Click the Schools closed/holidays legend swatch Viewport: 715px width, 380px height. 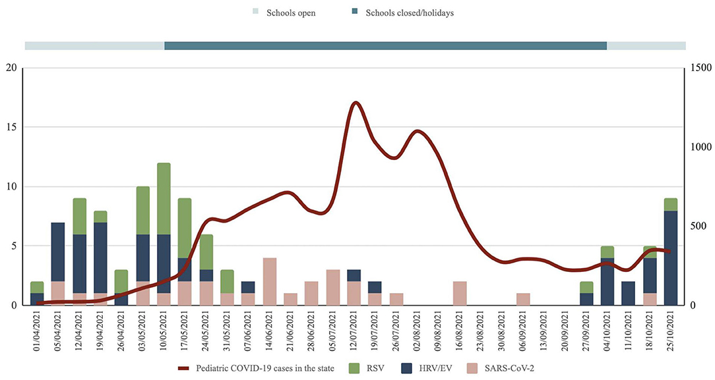coord(356,13)
